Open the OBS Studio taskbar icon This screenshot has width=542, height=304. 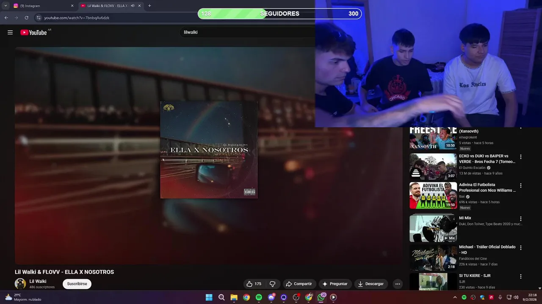pos(296,297)
